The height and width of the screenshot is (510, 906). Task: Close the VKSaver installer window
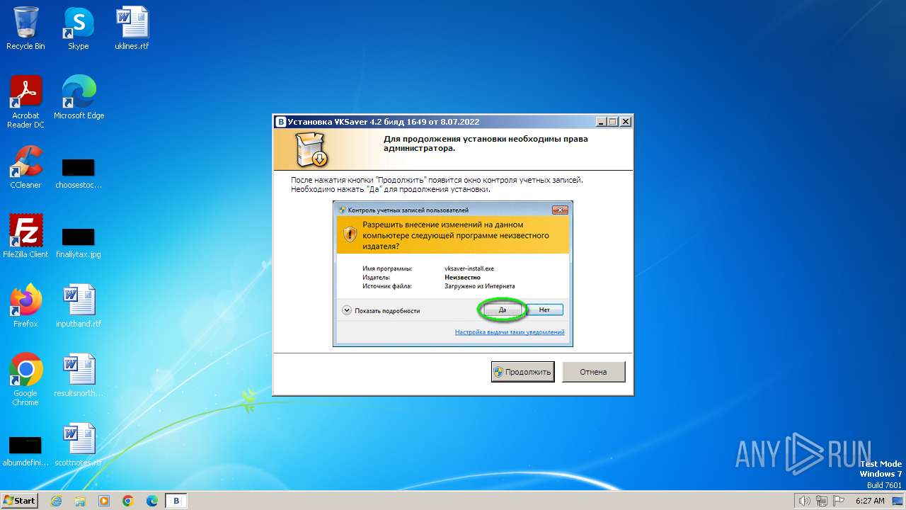click(625, 122)
